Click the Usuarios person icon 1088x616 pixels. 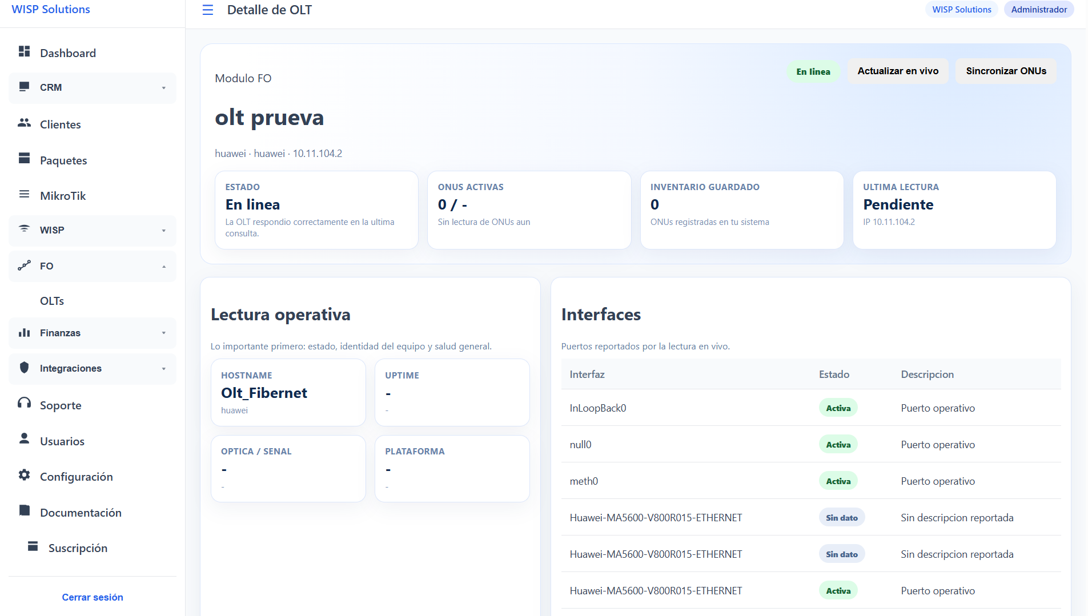[24, 439]
